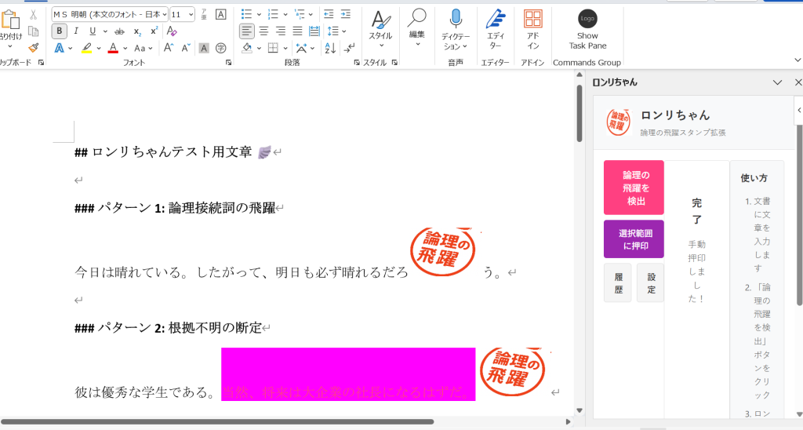Open the Add-ins (アドイン) gallery
The width and height of the screenshot is (803, 430).
click(x=533, y=19)
